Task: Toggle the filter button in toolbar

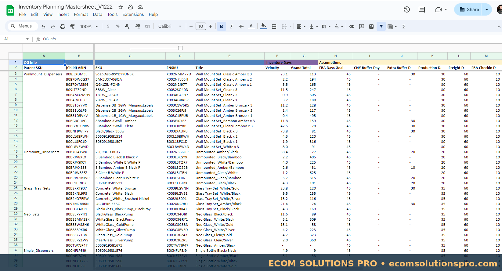Action: (x=381, y=27)
